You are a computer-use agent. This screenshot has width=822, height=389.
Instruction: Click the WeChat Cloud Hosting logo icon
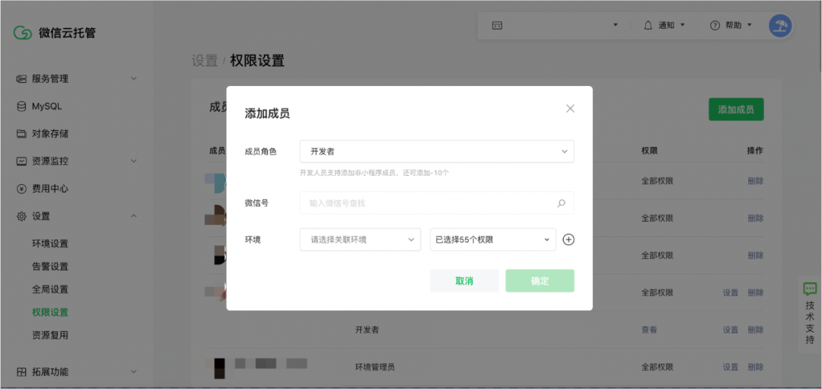pos(23,33)
